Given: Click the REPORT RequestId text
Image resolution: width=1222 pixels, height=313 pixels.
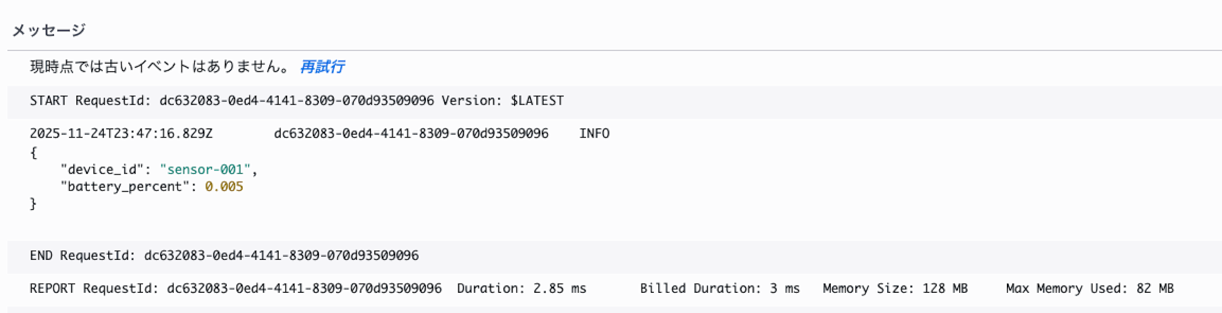Looking at the screenshot, I should coord(235,289).
